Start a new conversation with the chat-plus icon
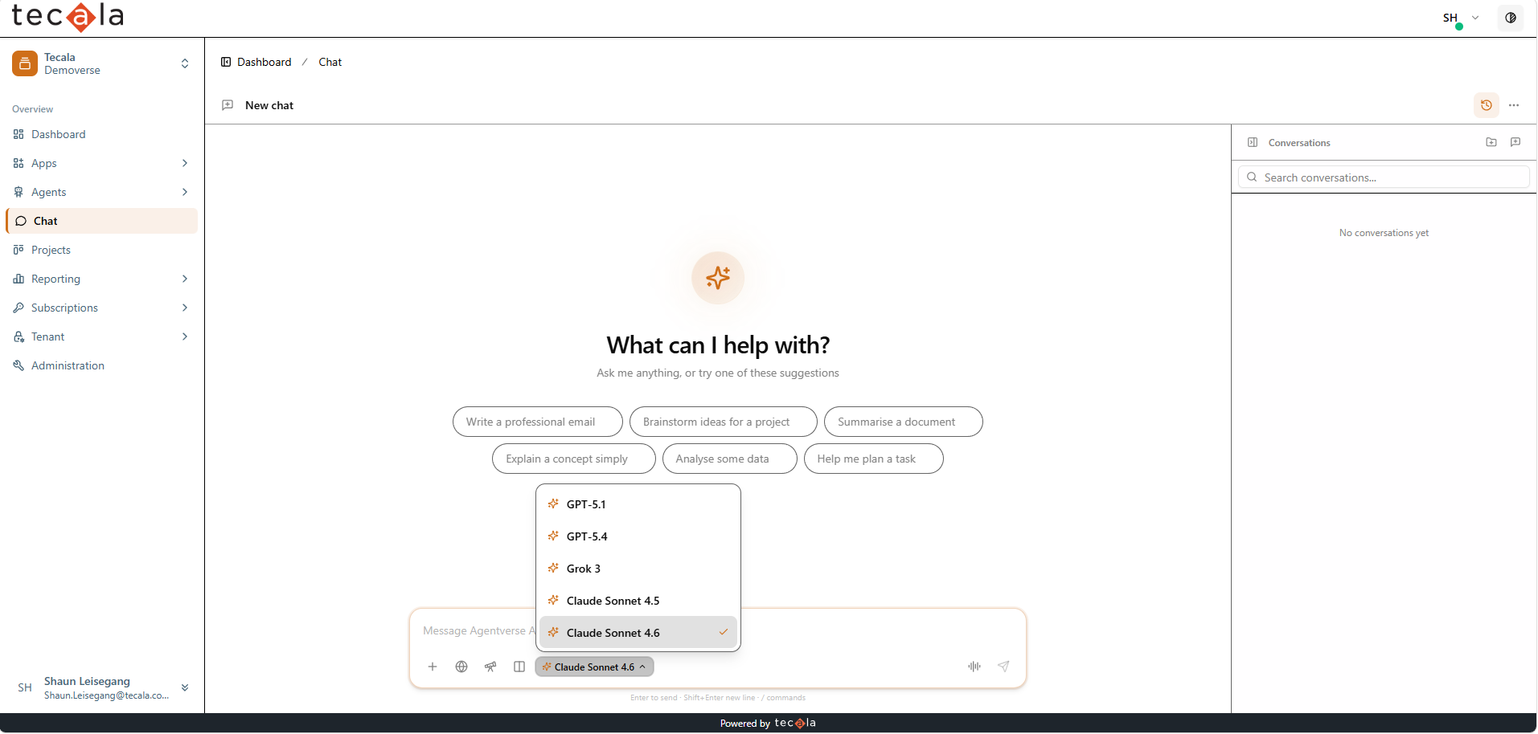The height and width of the screenshot is (734, 1538). tap(1515, 142)
